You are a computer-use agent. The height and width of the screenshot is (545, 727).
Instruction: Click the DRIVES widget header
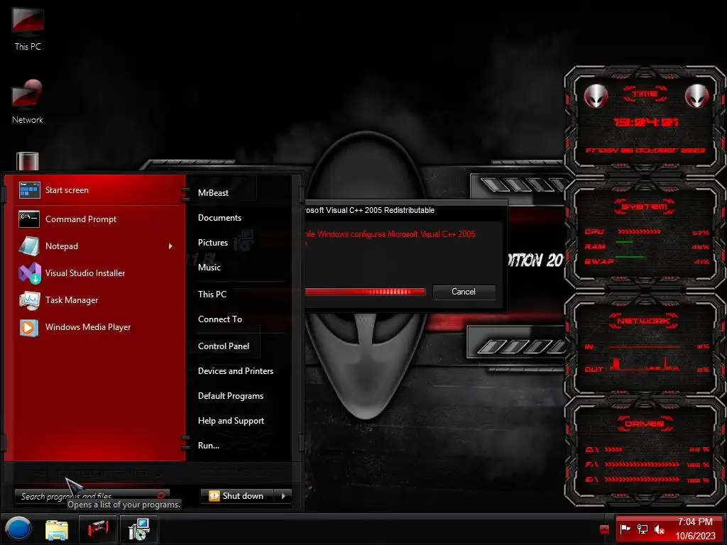pos(645,424)
